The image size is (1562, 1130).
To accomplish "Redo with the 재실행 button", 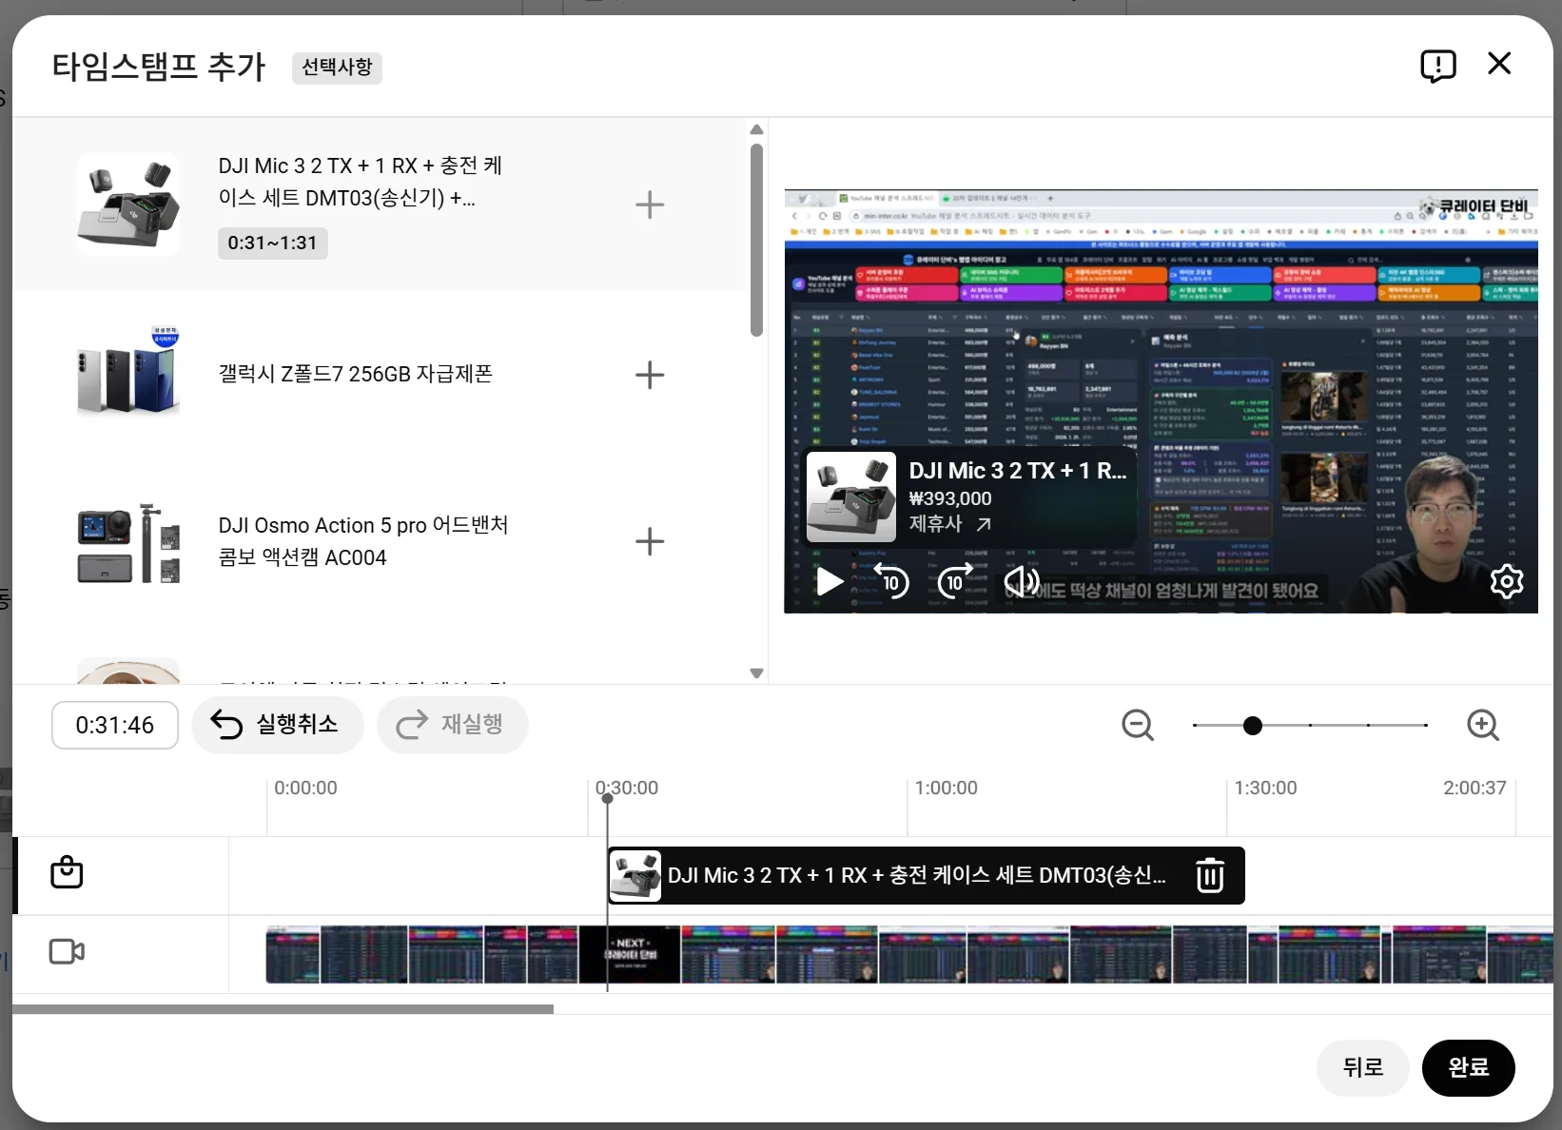I will (x=452, y=724).
